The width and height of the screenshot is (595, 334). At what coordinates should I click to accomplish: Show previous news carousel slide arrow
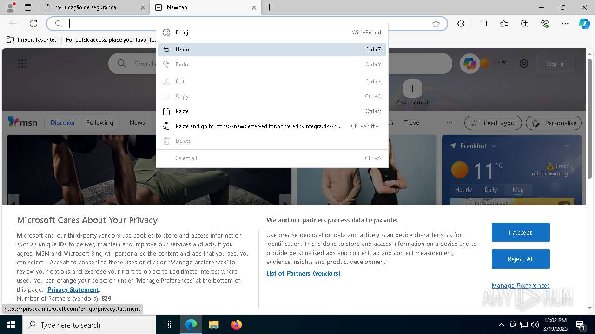13,200
